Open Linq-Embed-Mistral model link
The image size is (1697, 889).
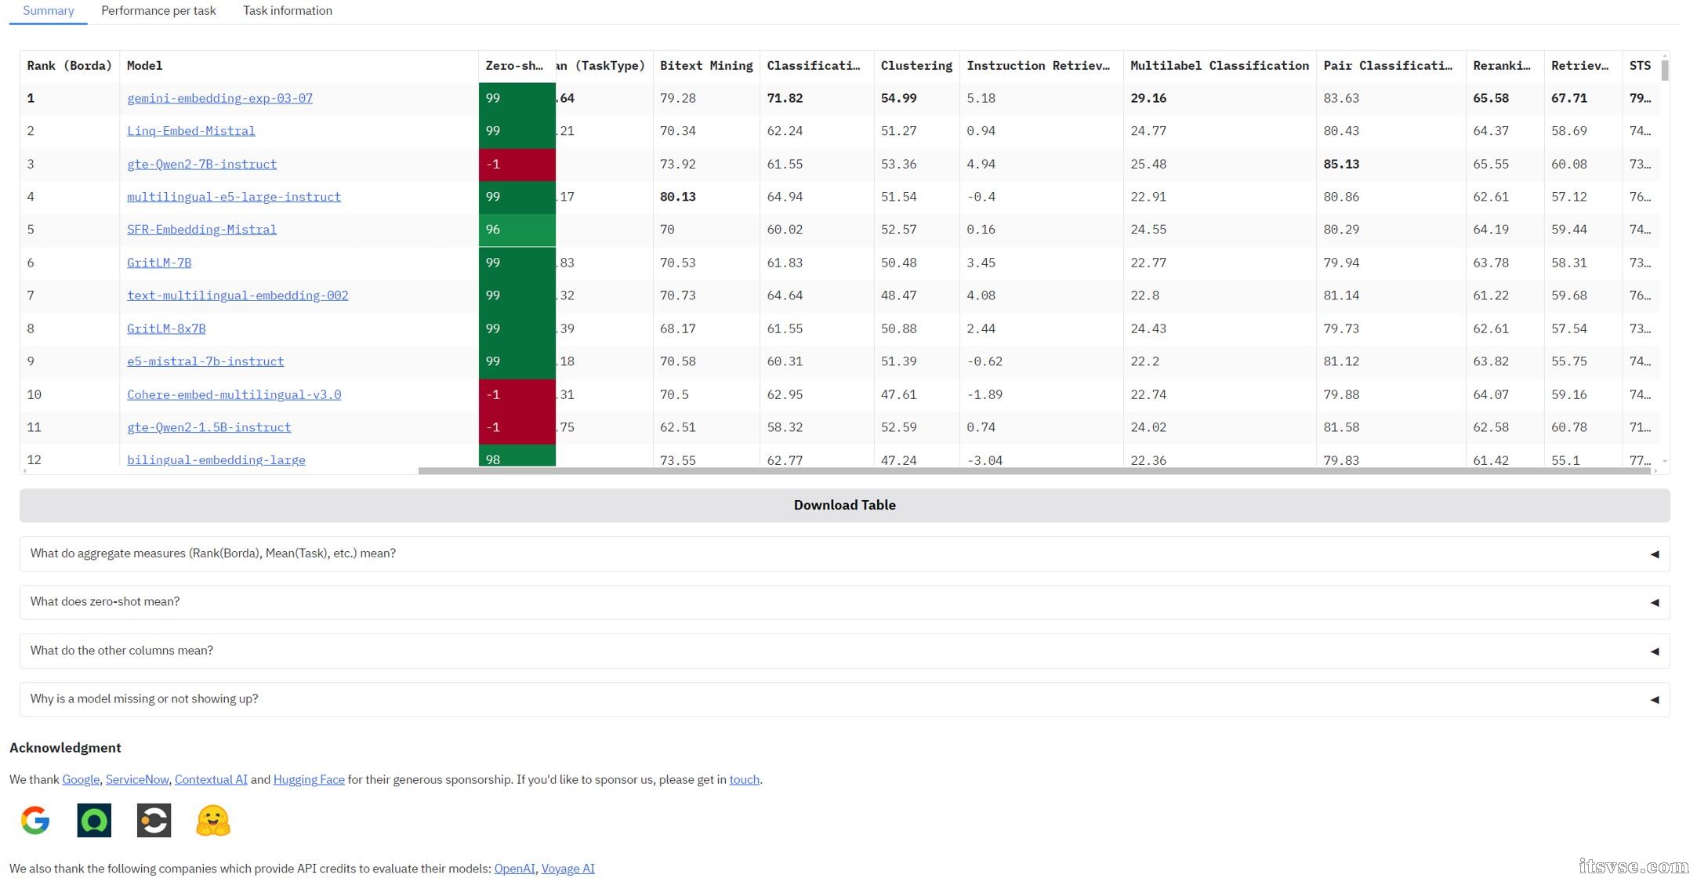(x=191, y=131)
